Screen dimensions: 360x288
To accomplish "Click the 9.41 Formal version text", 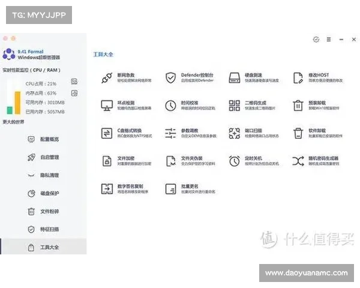I will 31,52.
